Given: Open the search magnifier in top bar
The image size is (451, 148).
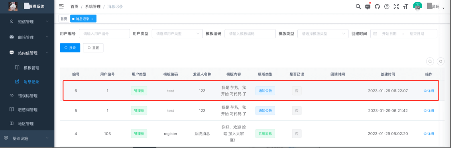Looking at the screenshot, I should click(358, 7).
